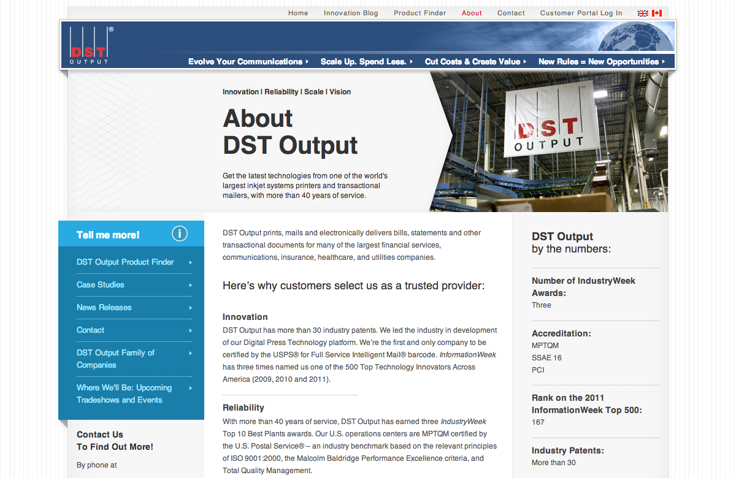This screenshot has height=478, width=736.
Task: Click the 'Industry Patents' label
Action: [568, 450]
